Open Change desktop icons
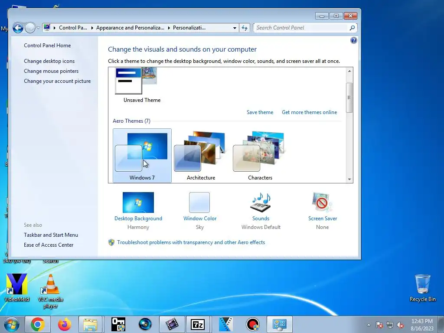The image size is (444, 333). click(49, 61)
